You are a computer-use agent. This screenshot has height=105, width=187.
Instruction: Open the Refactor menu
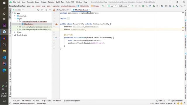click(51, 2)
